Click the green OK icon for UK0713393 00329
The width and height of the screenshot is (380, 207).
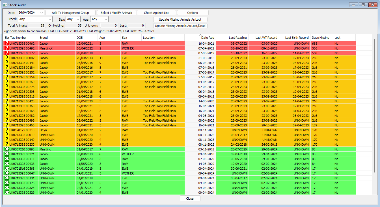[7, 193]
